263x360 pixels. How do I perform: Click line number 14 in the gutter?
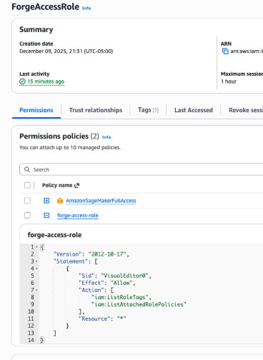(x=31, y=340)
